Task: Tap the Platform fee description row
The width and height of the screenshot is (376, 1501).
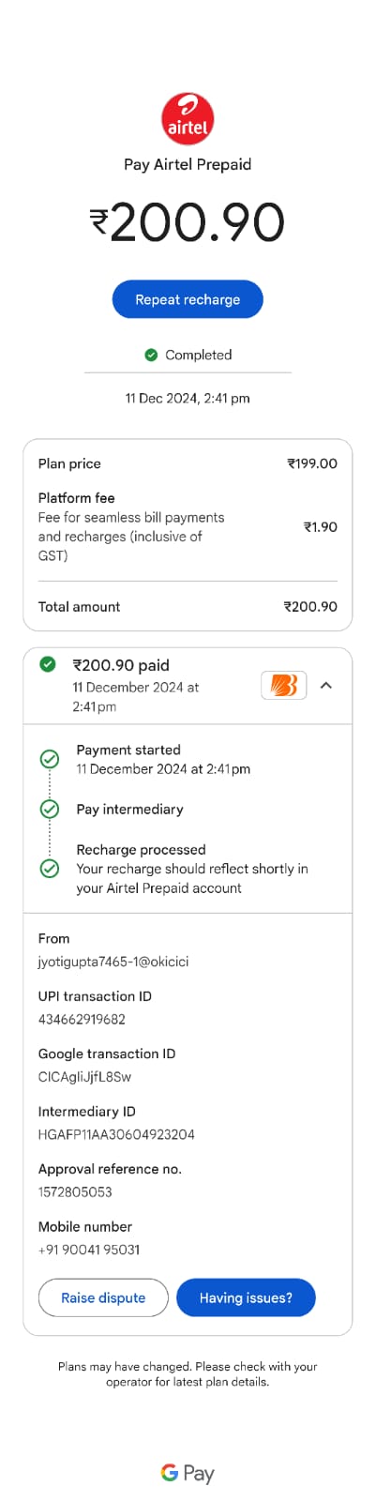Action: pyautogui.click(x=188, y=526)
